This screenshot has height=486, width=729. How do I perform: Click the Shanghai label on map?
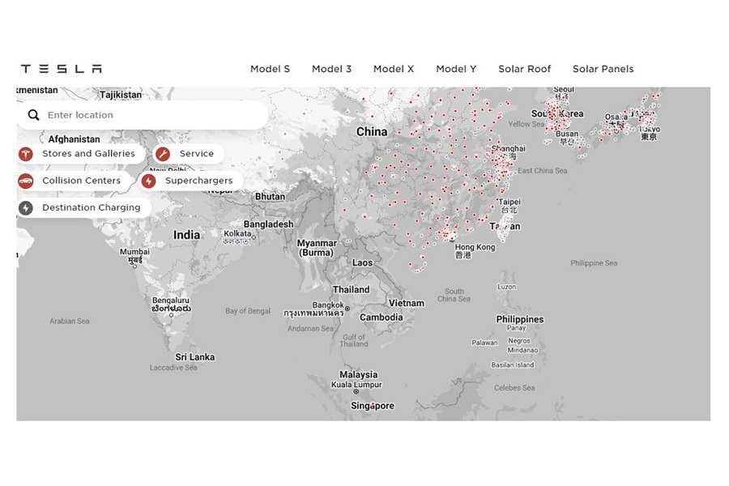[509, 148]
